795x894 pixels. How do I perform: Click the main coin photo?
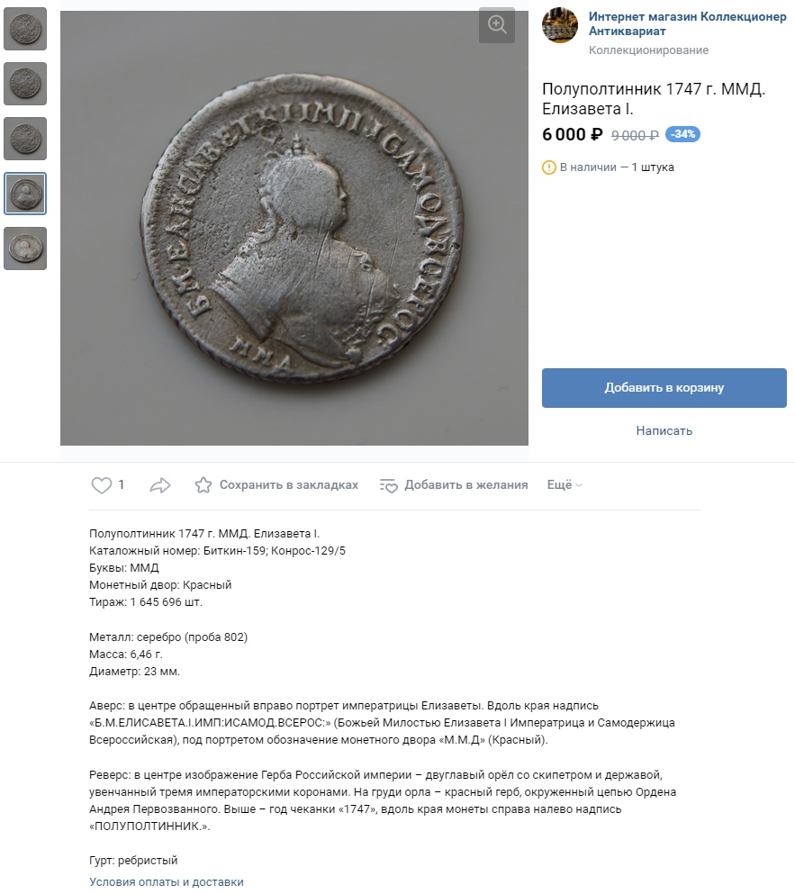[x=294, y=228]
